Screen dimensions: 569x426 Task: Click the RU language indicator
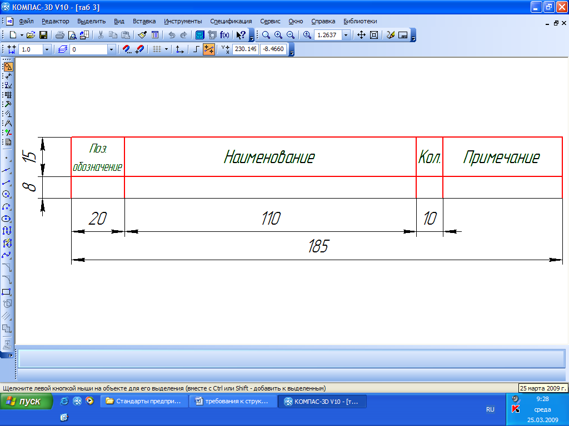[490, 409]
